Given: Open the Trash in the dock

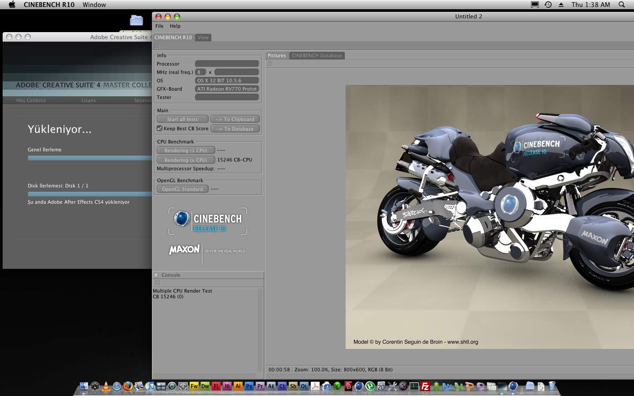Looking at the screenshot, I should click(552, 386).
